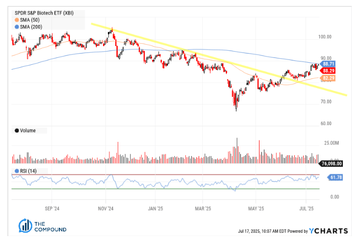
Task: Click the red RSI overbought line
Action: pyautogui.click(x=165, y=175)
